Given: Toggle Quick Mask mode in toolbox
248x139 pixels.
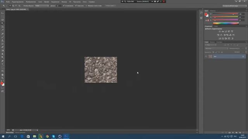Looking at the screenshot, I should pyautogui.click(x=2, y=88).
